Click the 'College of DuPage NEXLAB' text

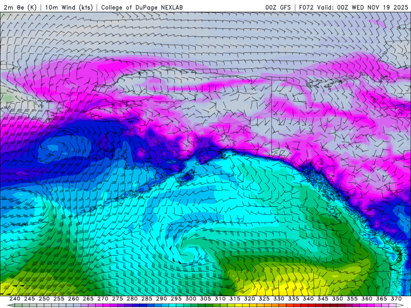(x=142, y=7)
